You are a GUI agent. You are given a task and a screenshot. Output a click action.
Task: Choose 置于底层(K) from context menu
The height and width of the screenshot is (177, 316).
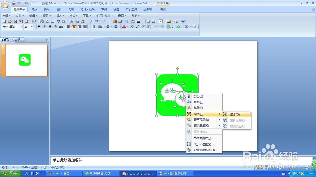[x=204, y=126]
